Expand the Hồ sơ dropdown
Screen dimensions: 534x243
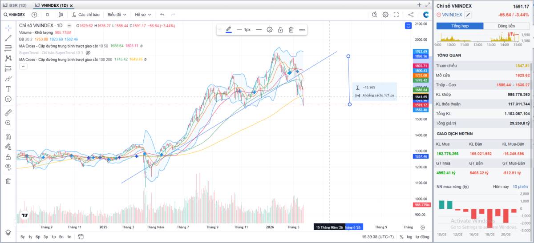click(x=143, y=15)
